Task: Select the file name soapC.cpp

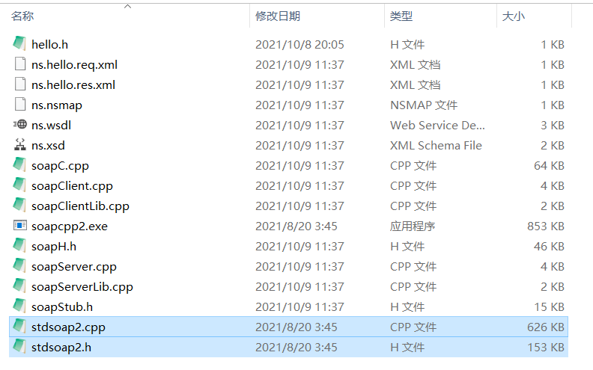Action: click(x=60, y=166)
